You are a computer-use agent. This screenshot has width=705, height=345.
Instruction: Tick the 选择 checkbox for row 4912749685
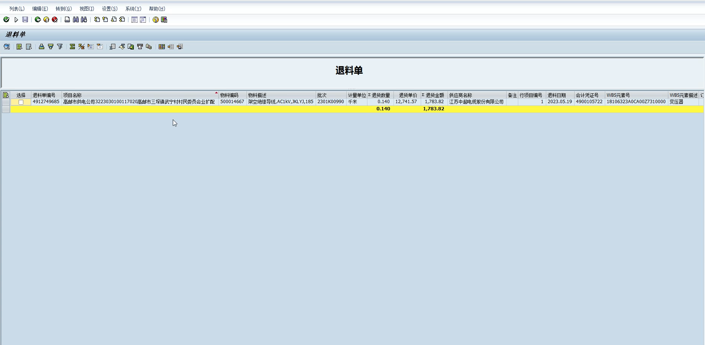click(x=21, y=102)
